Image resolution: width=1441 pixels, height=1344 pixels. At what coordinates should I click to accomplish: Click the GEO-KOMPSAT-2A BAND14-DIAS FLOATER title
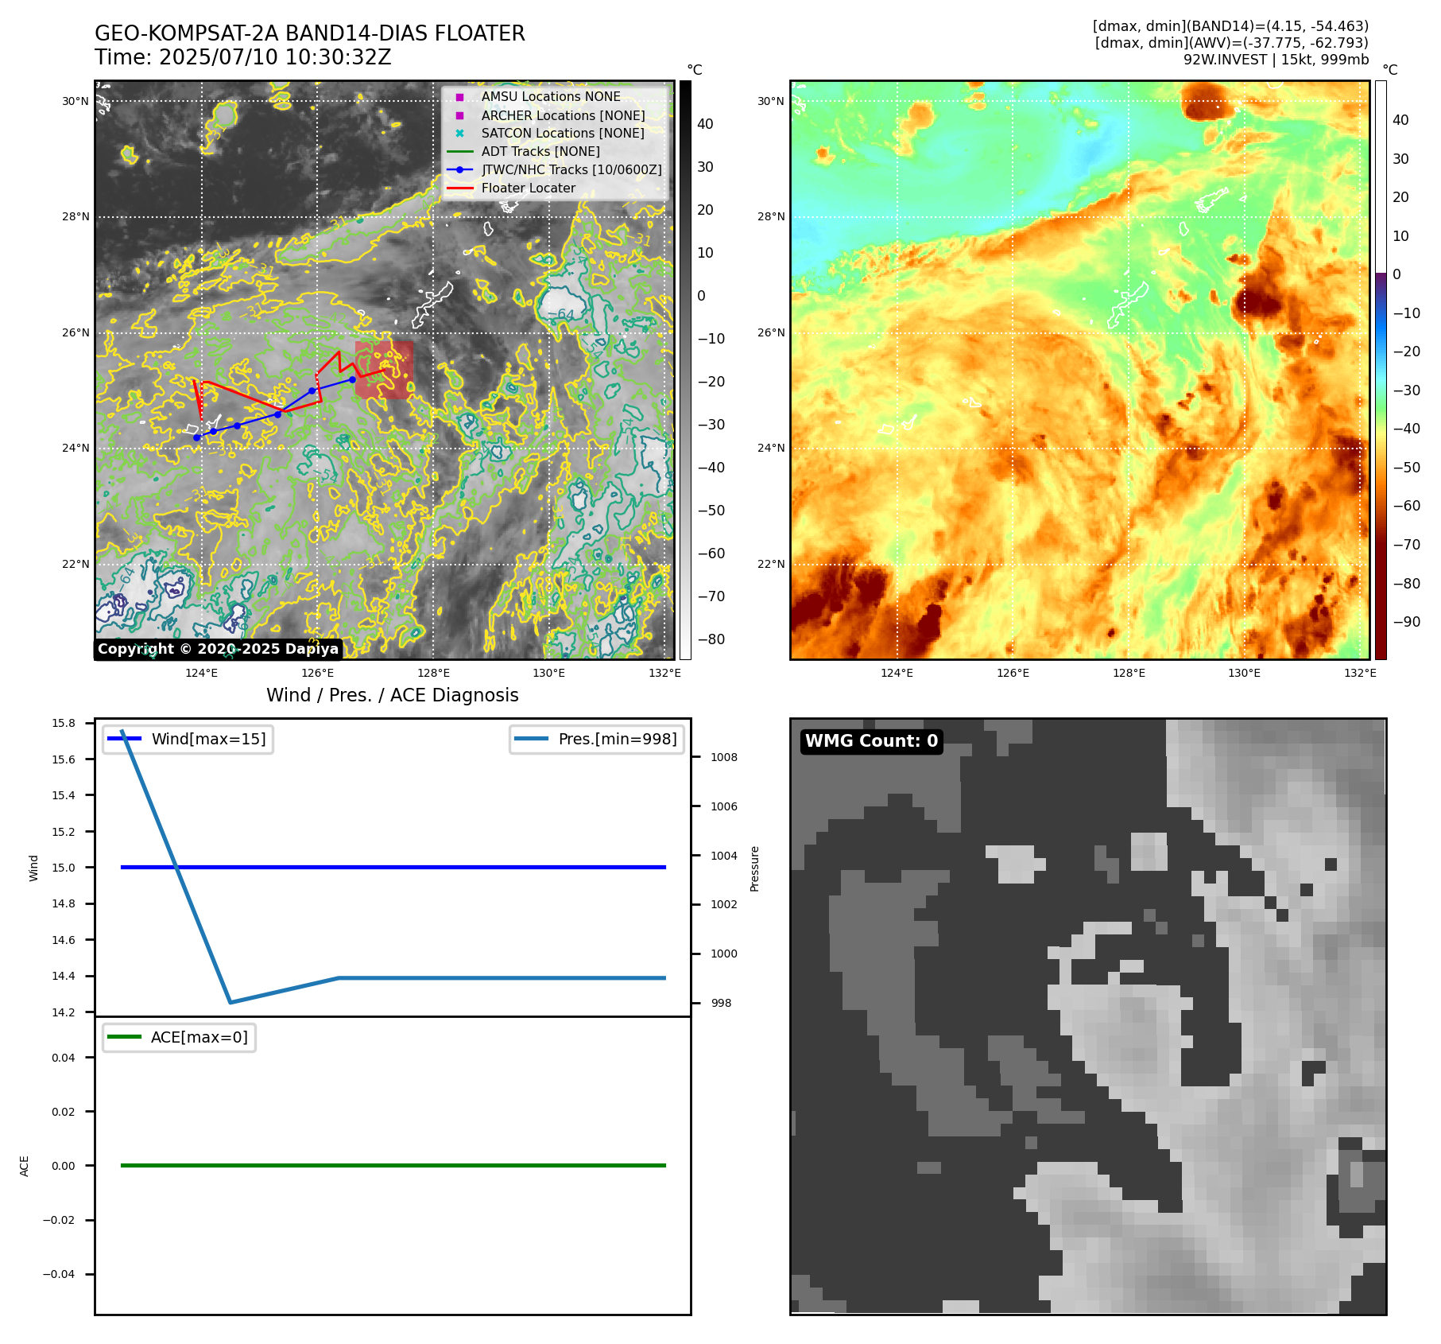[x=310, y=33]
